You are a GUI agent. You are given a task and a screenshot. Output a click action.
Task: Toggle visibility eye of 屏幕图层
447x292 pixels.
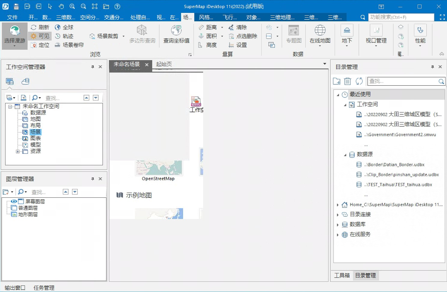(14, 201)
